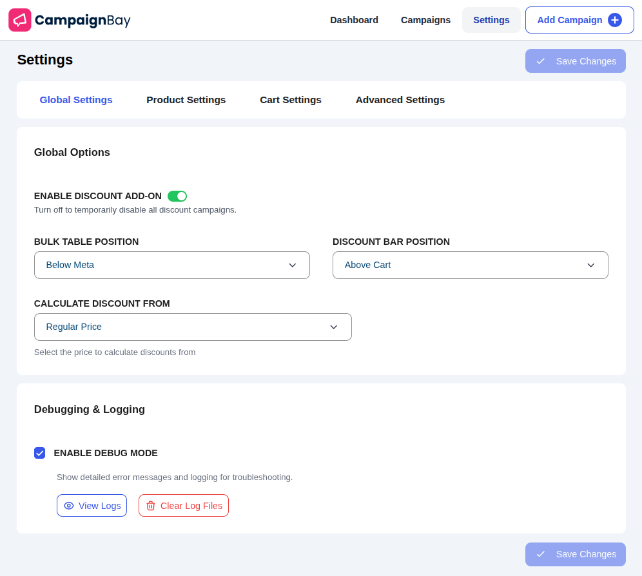The width and height of the screenshot is (642, 576).
Task: Uncheck the Enable Debug Mode checkbox
Action: click(40, 453)
